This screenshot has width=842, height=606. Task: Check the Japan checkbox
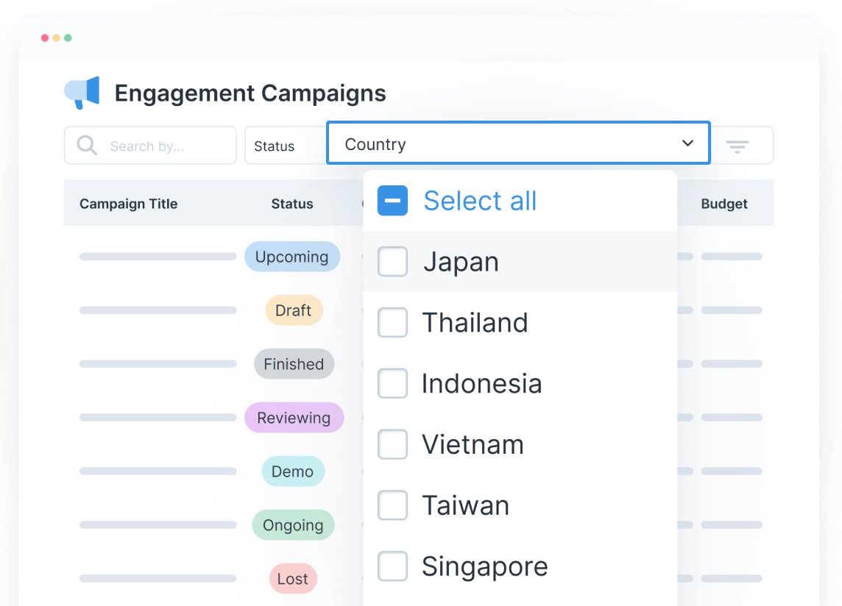click(392, 261)
